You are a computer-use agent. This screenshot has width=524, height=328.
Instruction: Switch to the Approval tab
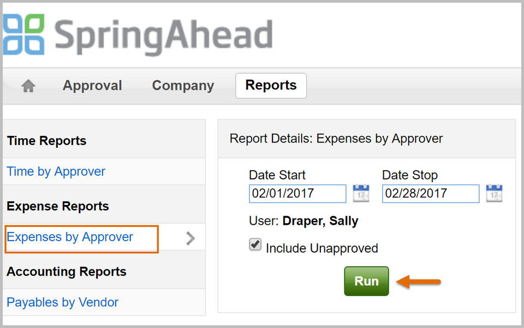click(x=92, y=86)
